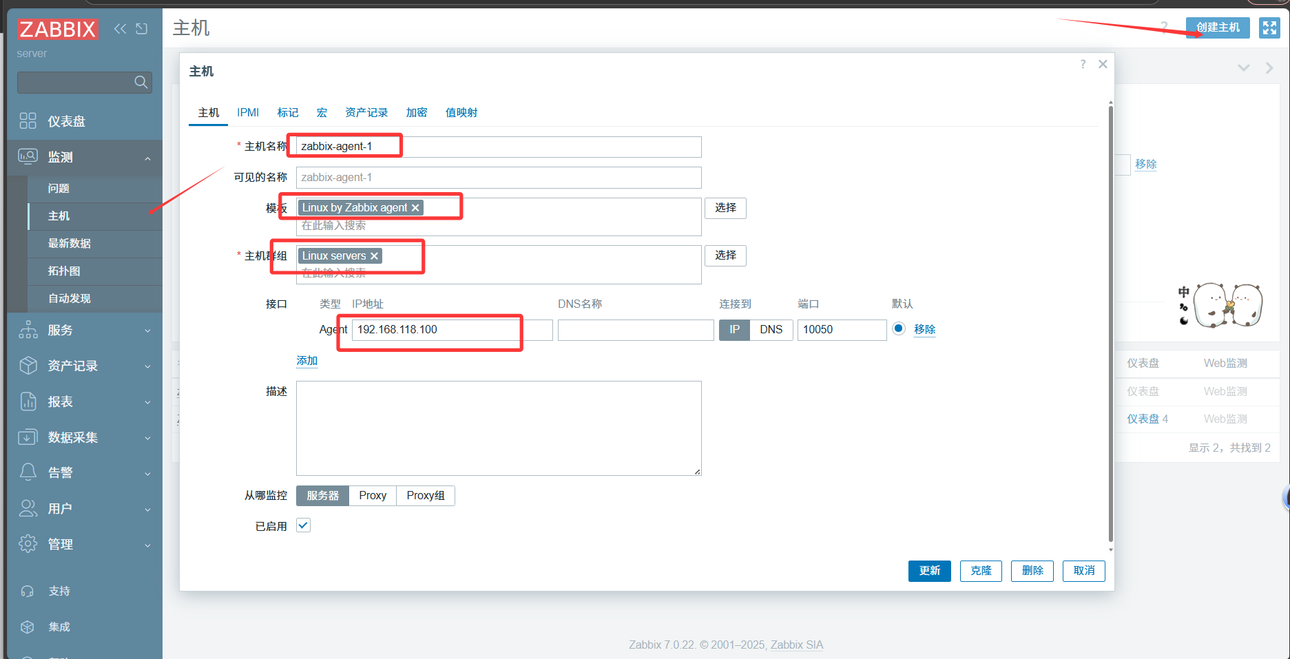Click the 更新 update button
The image size is (1290, 659).
click(x=930, y=571)
